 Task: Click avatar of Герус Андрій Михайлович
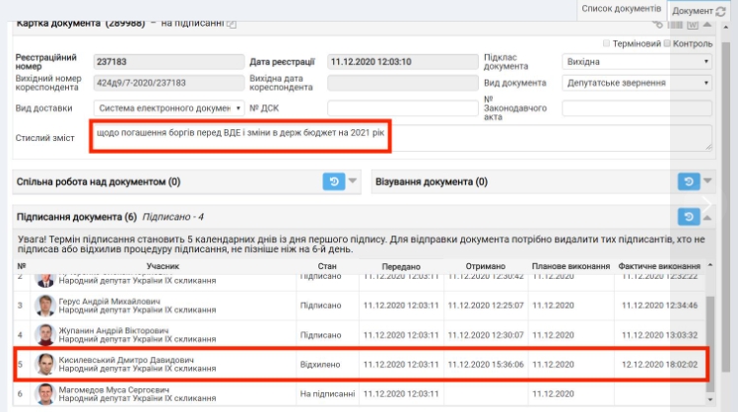click(x=45, y=307)
